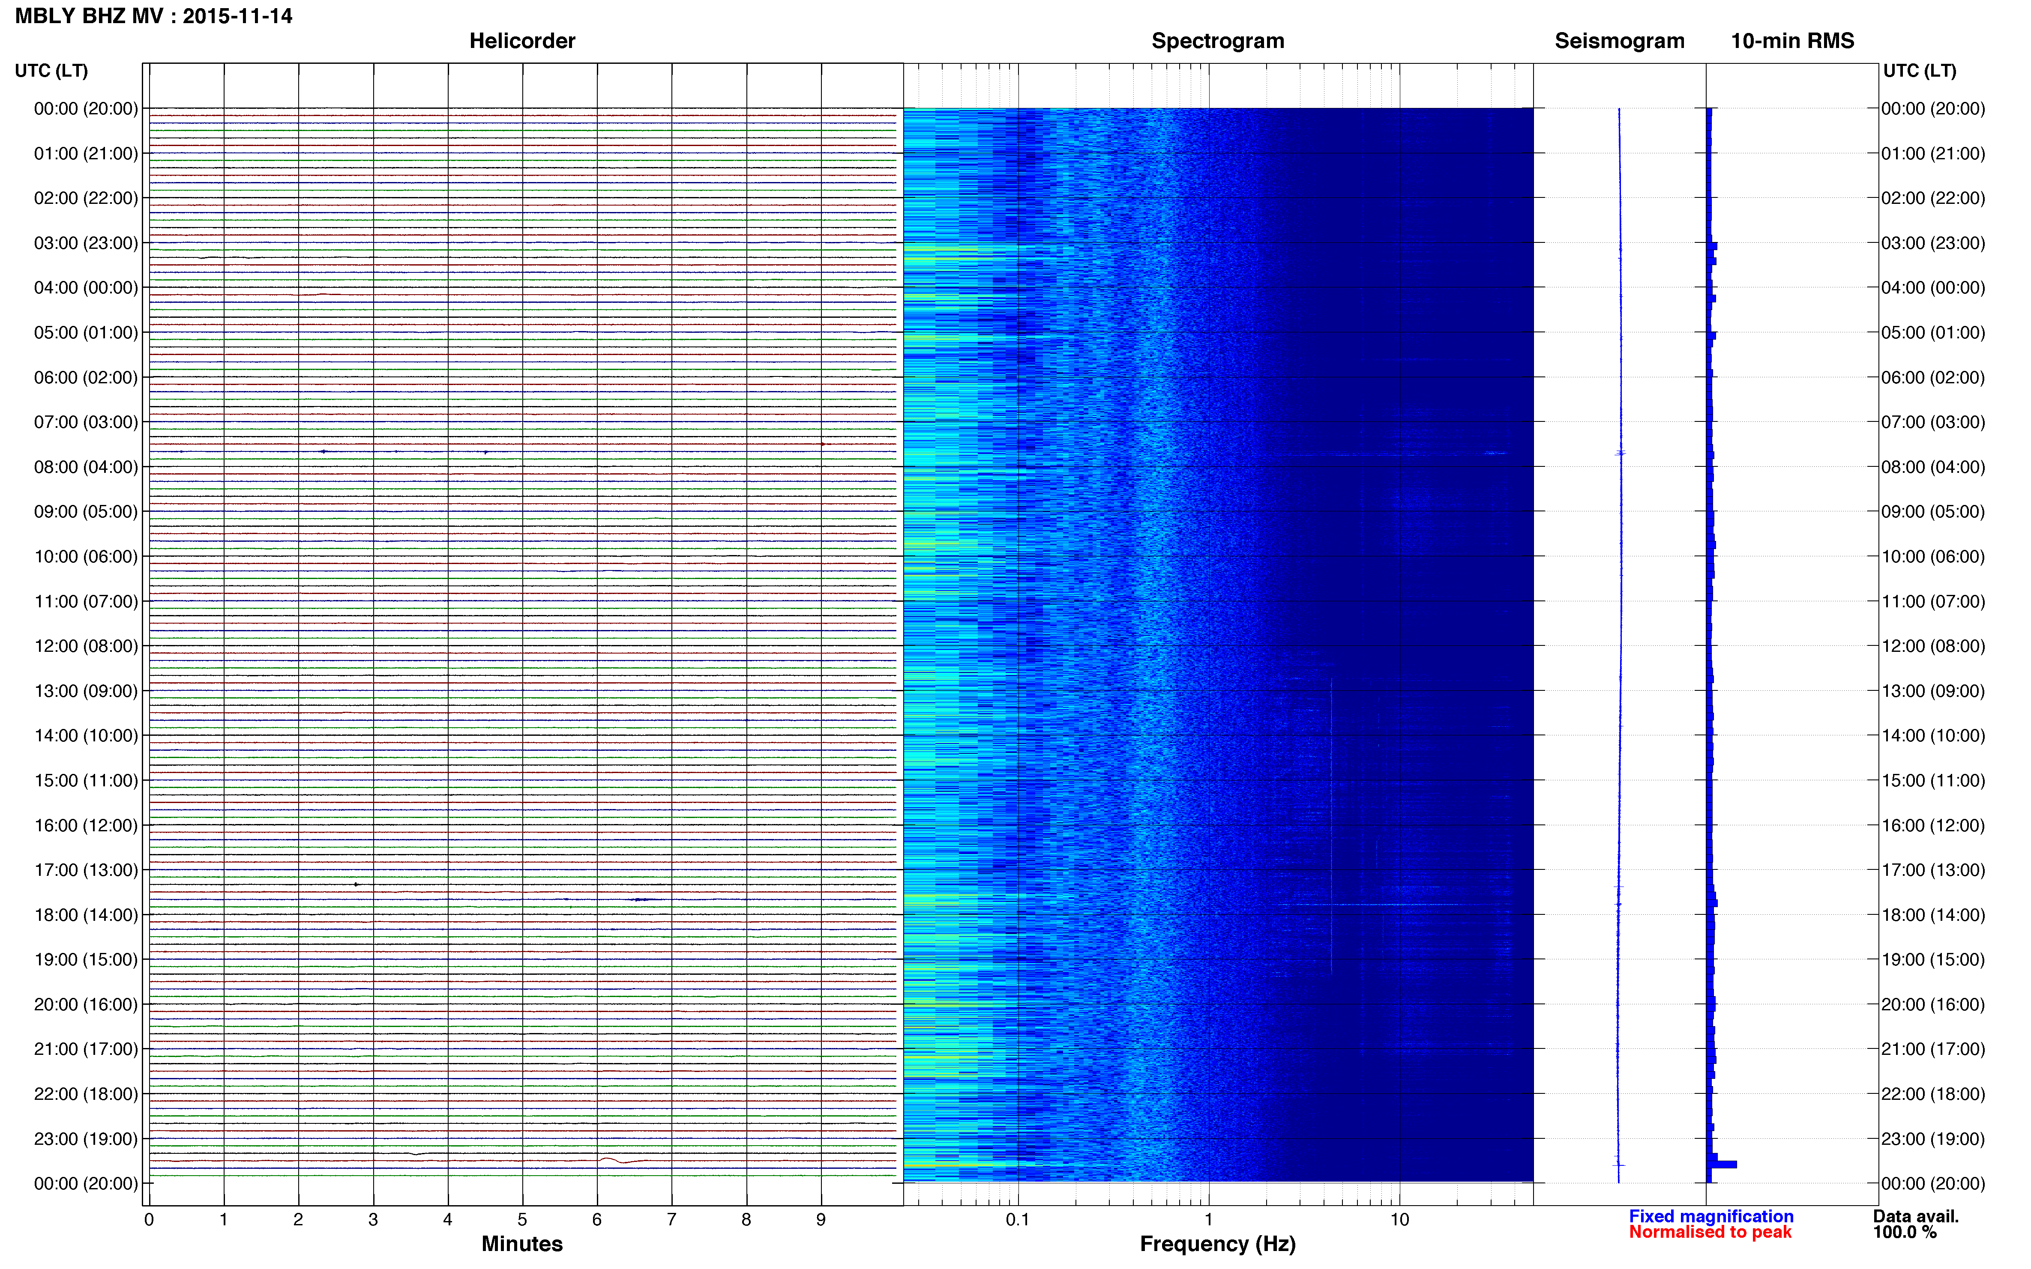Select the blue Fixed magnification legend text
This screenshot has width=2031, height=1269.
click(1711, 1216)
